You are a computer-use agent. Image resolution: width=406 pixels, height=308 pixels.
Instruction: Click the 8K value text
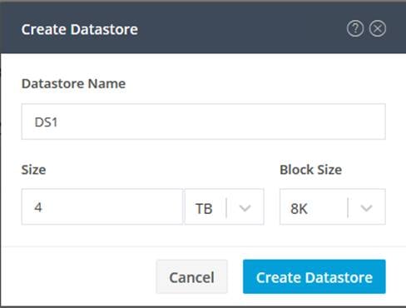[299, 209]
